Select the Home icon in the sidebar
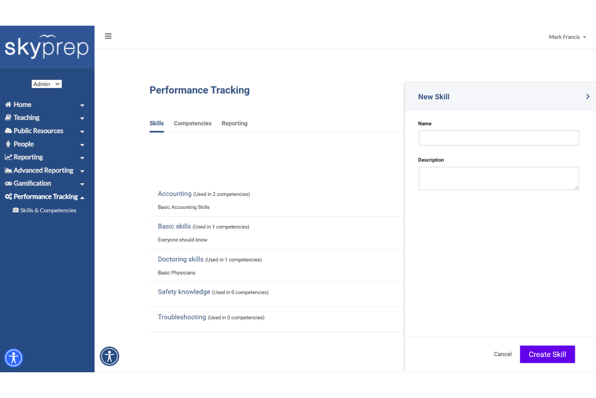This screenshot has height=398, width=596. click(8, 104)
